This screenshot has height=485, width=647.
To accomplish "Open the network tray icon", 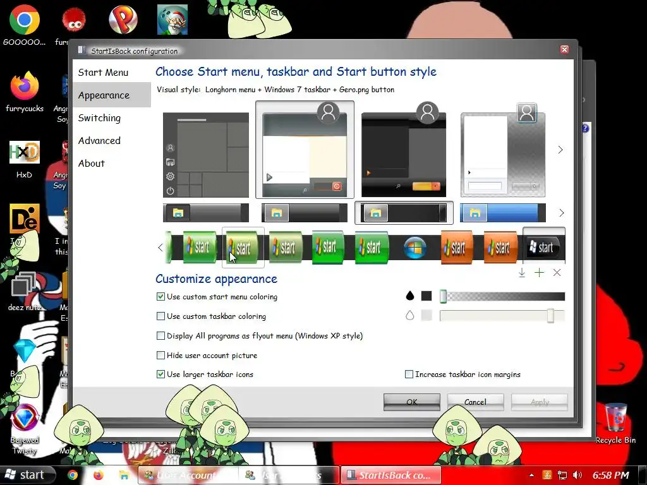I will pos(562,476).
